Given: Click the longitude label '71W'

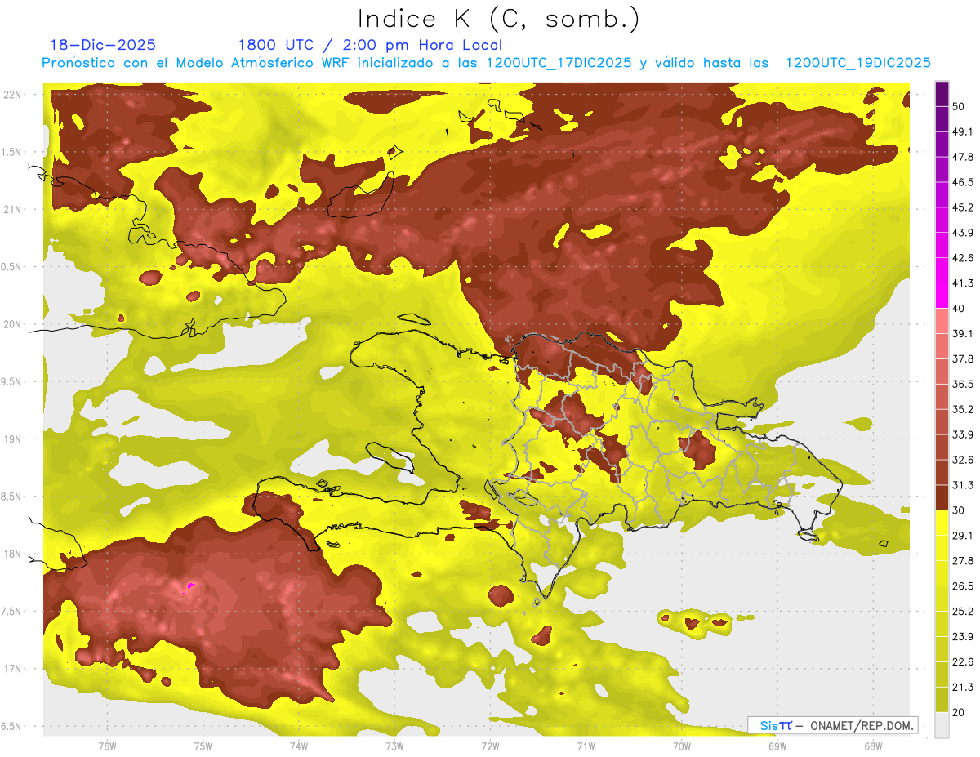Looking at the screenshot, I should click(x=586, y=746).
